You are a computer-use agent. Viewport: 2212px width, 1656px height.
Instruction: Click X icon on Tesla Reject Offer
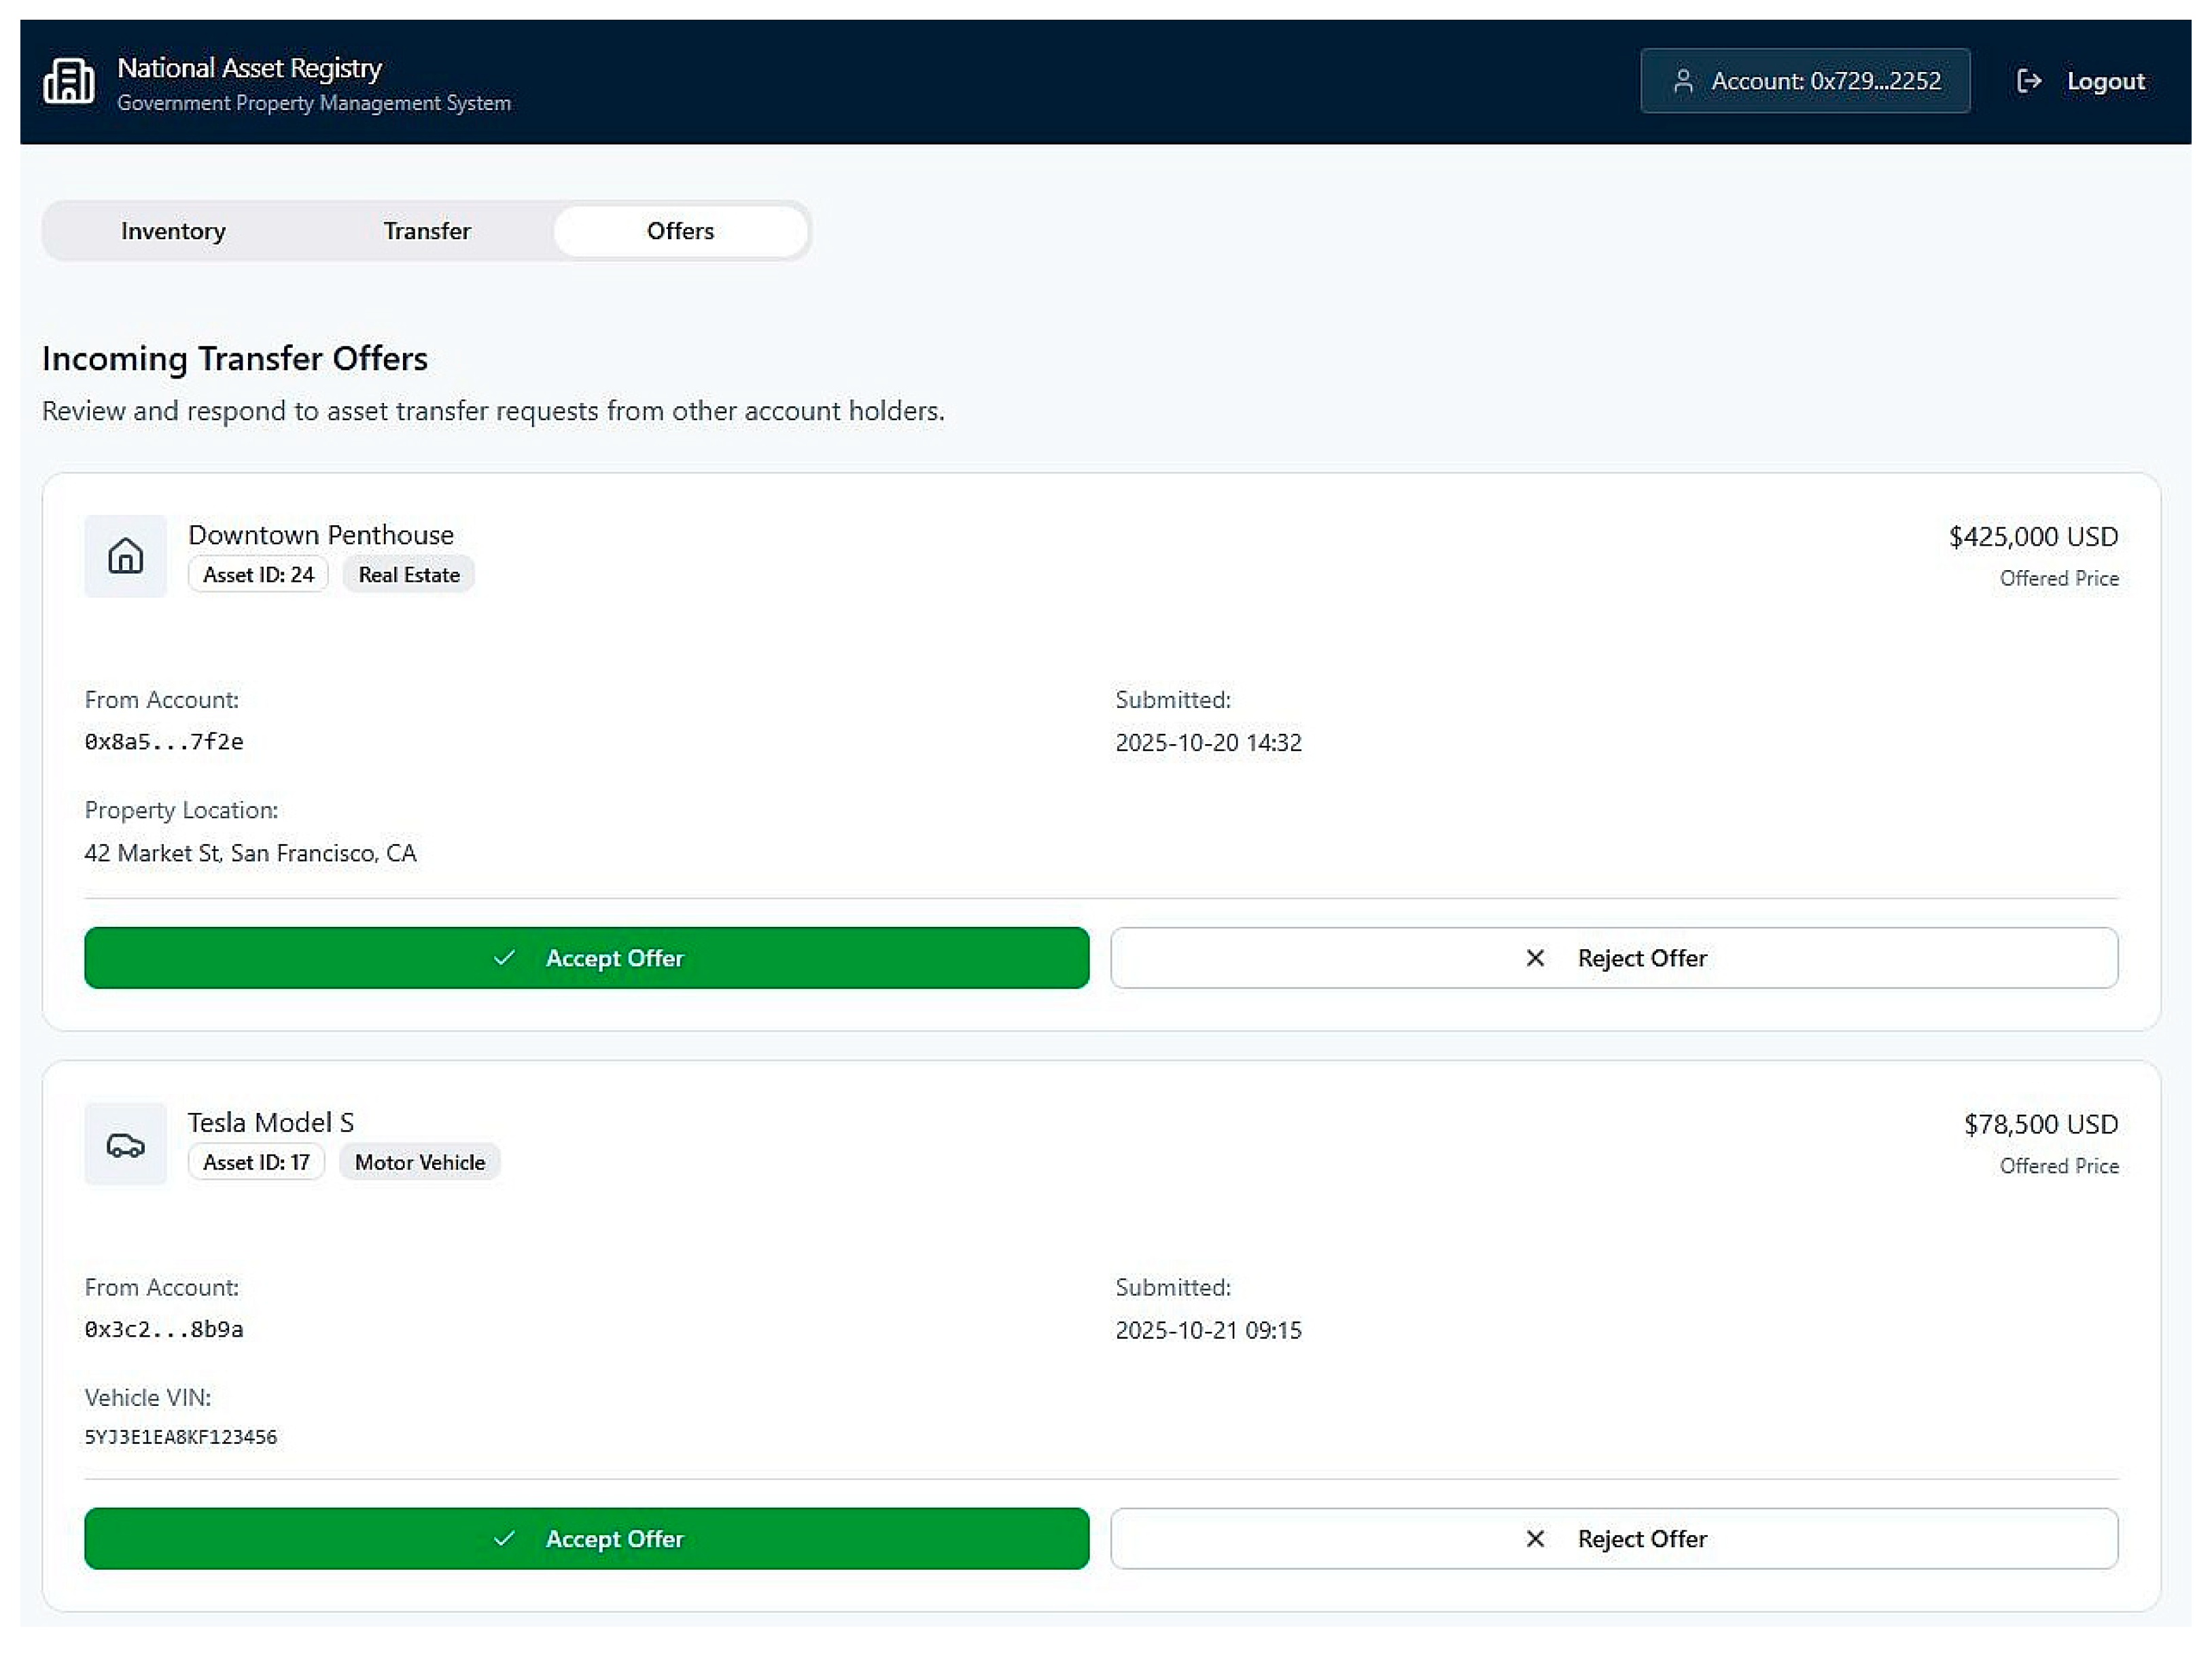click(x=1535, y=1538)
